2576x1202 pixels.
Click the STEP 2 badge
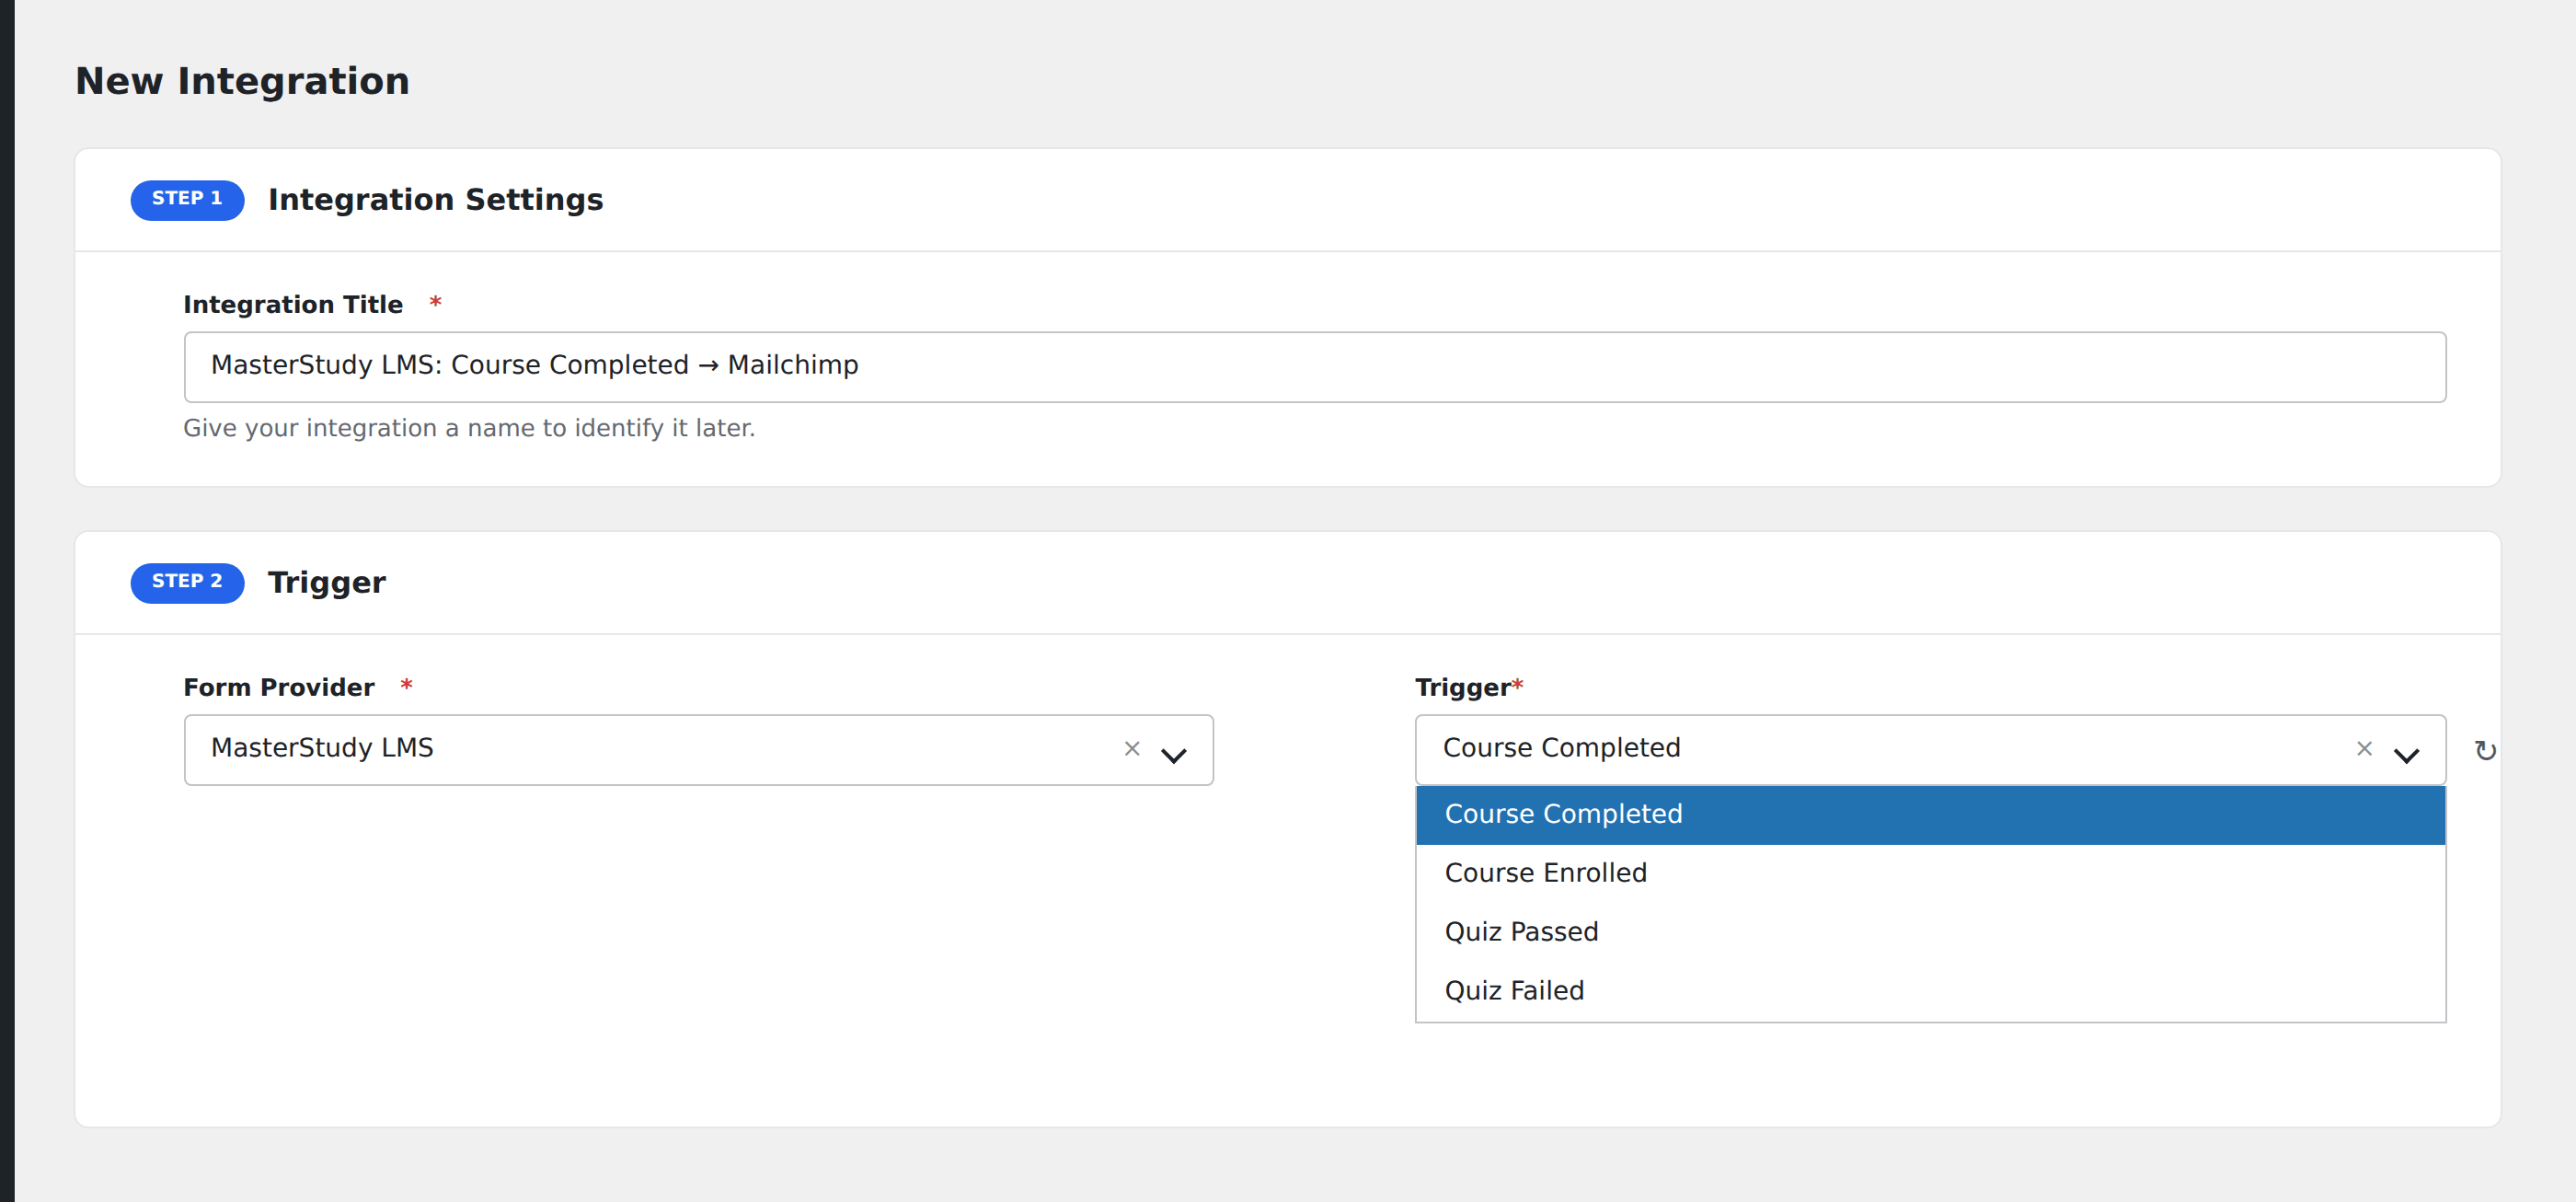tap(187, 583)
